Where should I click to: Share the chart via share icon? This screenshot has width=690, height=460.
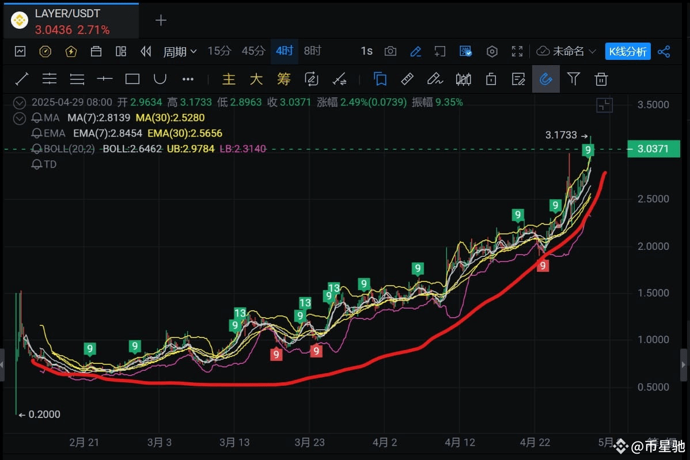coord(664,51)
